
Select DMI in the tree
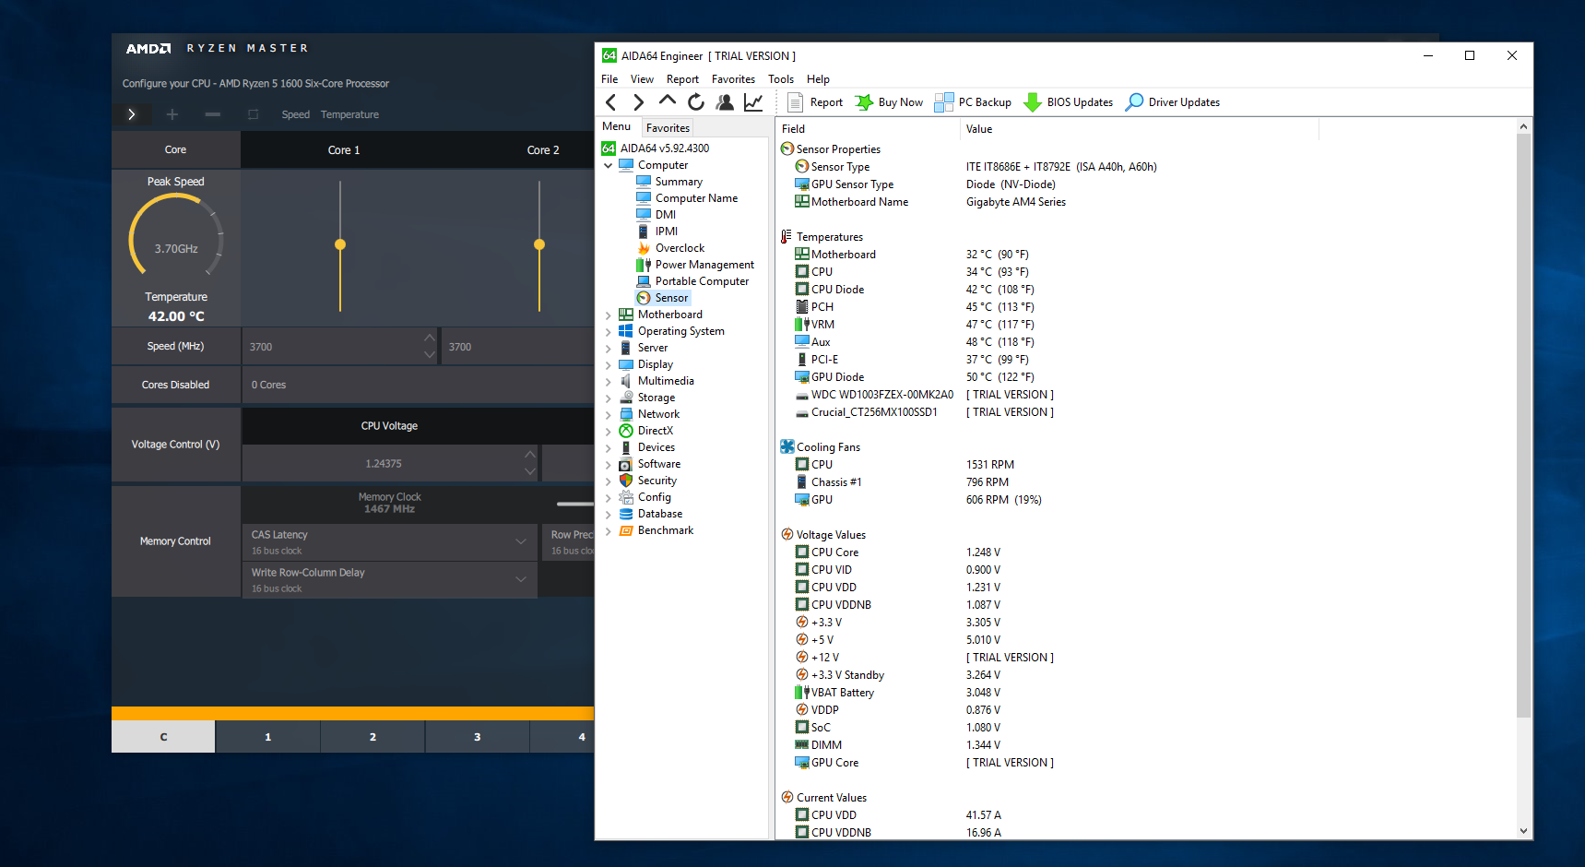pos(665,215)
